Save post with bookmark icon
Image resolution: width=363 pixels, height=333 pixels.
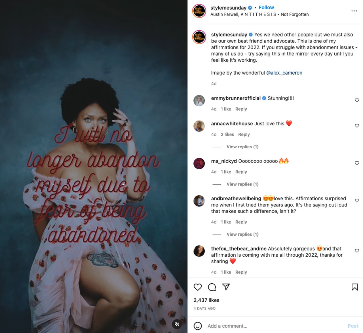[355, 287]
